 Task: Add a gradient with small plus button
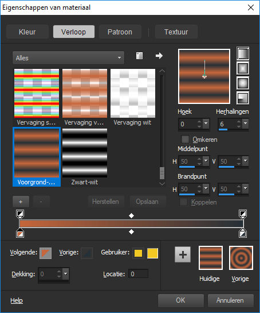pyautogui.click(x=21, y=202)
